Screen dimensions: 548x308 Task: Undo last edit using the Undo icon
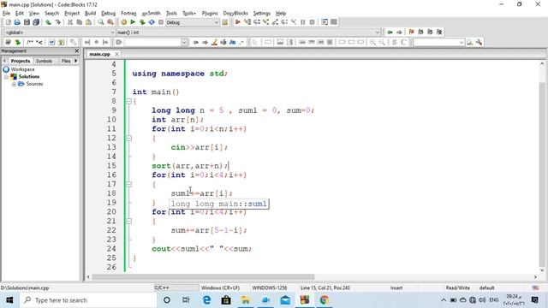pos(48,22)
